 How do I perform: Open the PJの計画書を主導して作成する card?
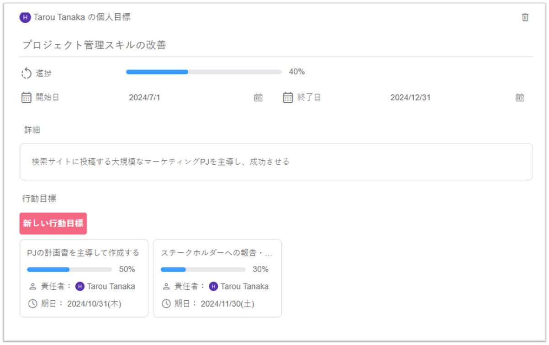click(x=83, y=253)
